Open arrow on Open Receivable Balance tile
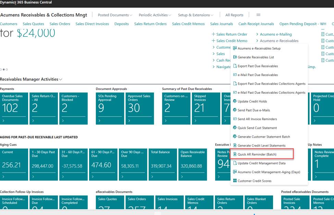334x215 pixels. (x=182, y=177)
